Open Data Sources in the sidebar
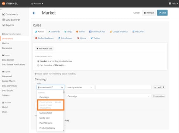 pyautogui.click(x=8, y=60)
